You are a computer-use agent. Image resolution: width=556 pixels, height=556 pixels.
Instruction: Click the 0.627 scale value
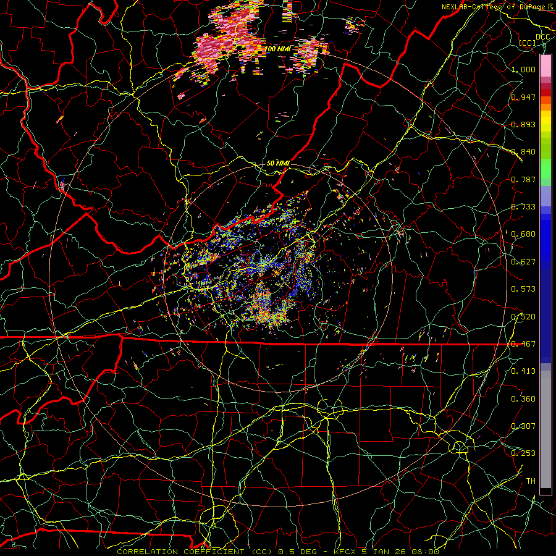[523, 262]
